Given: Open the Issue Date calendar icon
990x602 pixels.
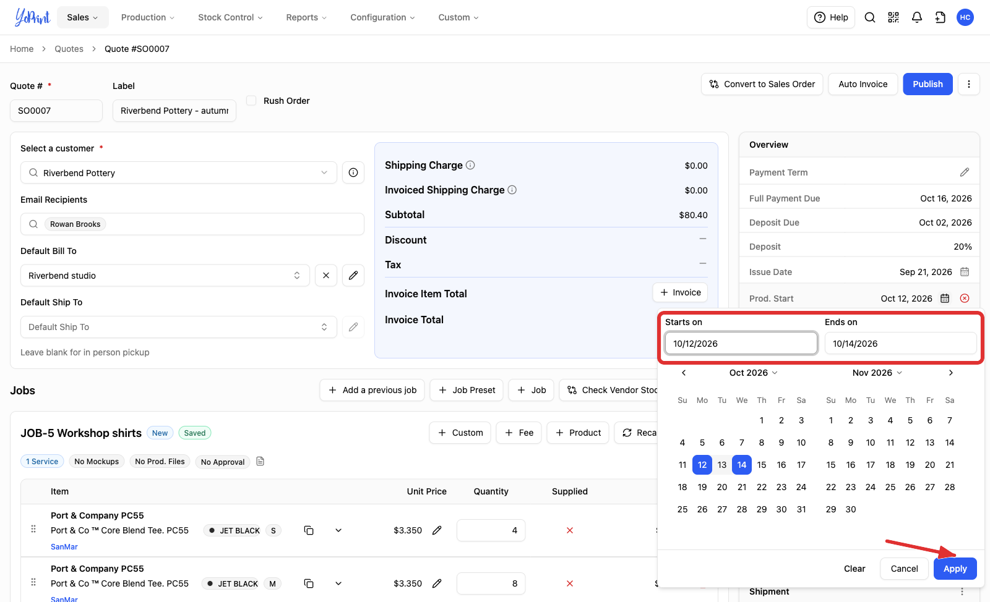Looking at the screenshot, I should (965, 272).
